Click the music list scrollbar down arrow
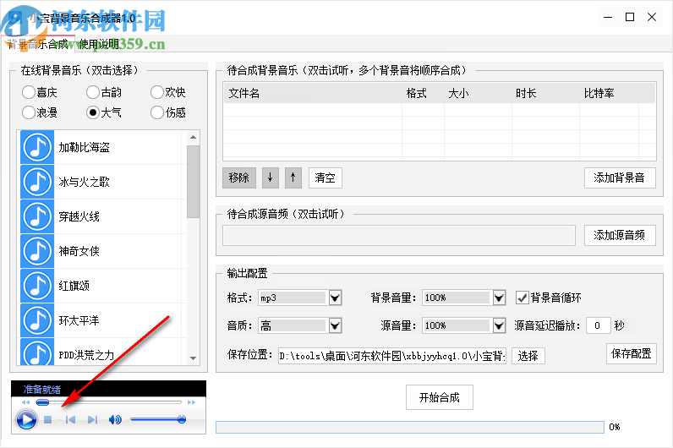Viewport: 673px width, 448px height. tap(193, 358)
